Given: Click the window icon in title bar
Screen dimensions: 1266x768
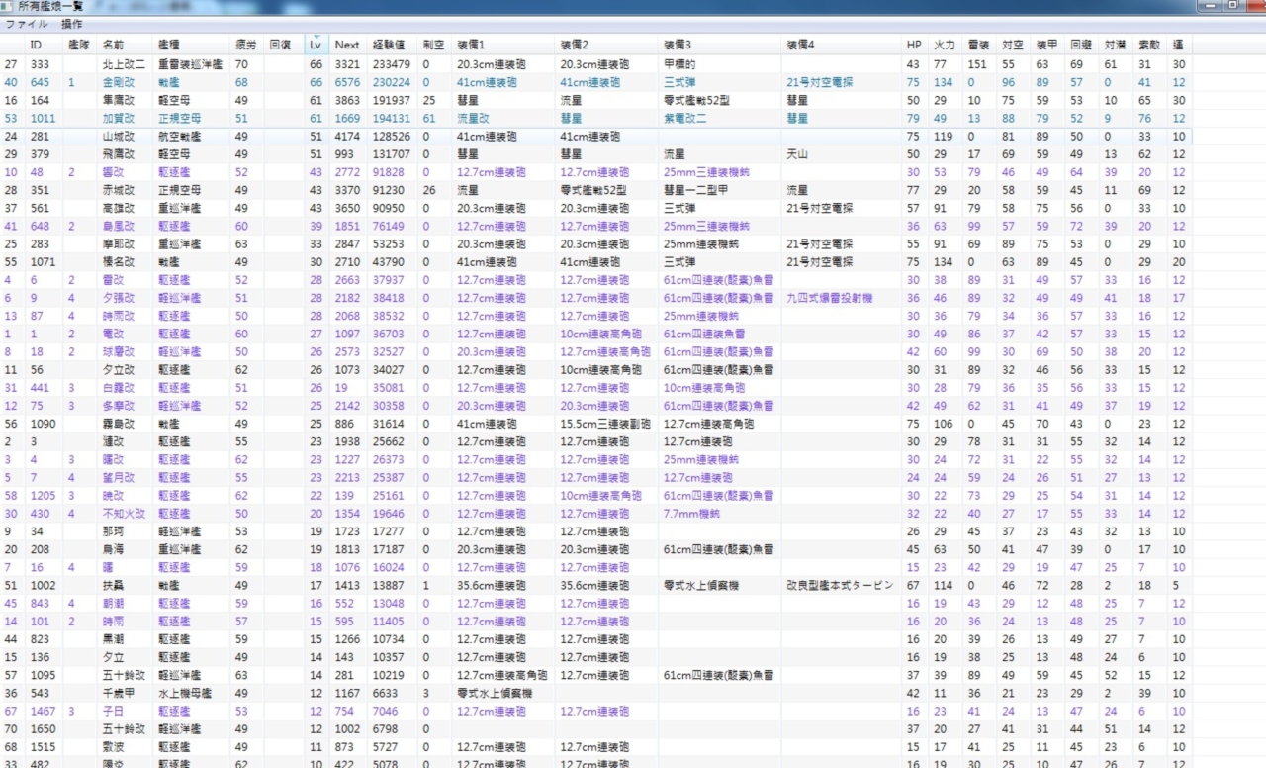Looking at the screenshot, I should [x=8, y=6].
